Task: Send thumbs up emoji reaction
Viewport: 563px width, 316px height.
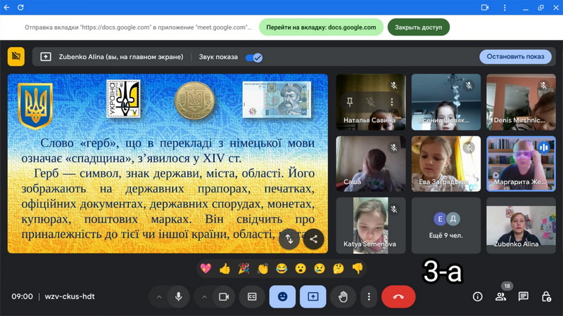Action: [x=224, y=268]
